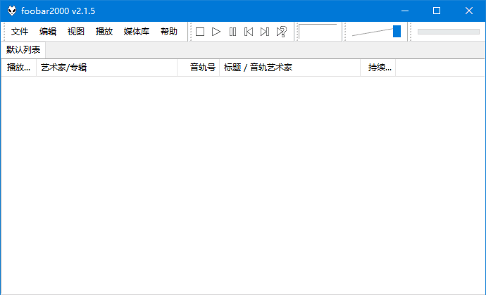Go to the previous track

[249, 32]
